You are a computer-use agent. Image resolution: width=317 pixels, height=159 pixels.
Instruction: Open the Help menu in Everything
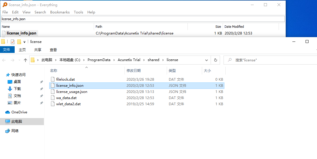click(91, 12)
